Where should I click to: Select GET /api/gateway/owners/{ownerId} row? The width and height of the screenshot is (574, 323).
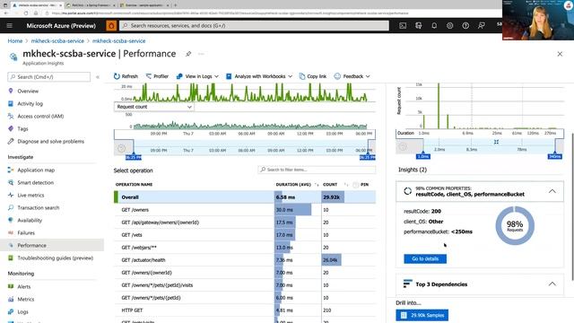point(245,223)
